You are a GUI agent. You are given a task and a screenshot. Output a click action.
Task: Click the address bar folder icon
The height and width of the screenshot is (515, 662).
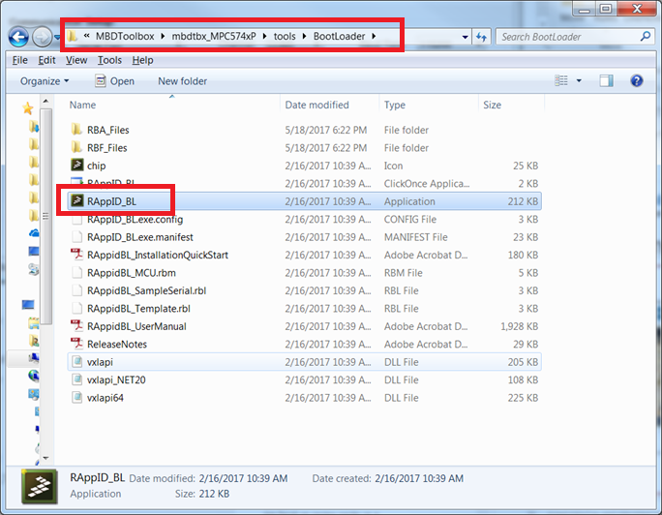[73, 36]
